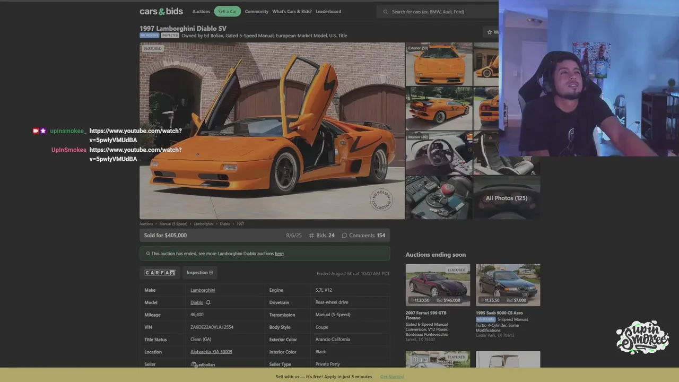Open the Diablo model link

pyautogui.click(x=197, y=302)
